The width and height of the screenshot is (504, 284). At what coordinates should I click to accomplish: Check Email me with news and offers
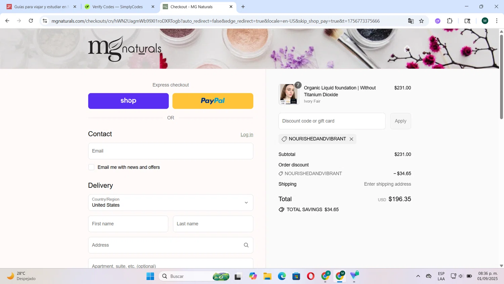tap(91, 167)
